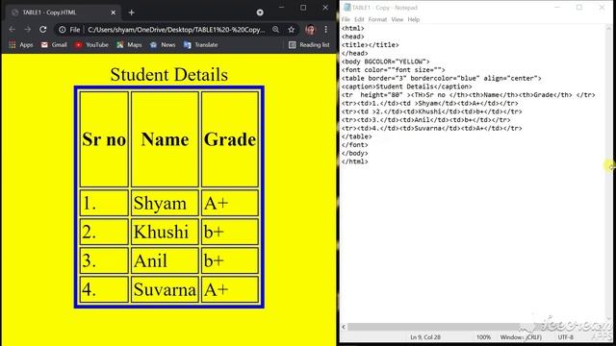
Task: Click the 'Khushi' table cell
Action: (165, 232)
